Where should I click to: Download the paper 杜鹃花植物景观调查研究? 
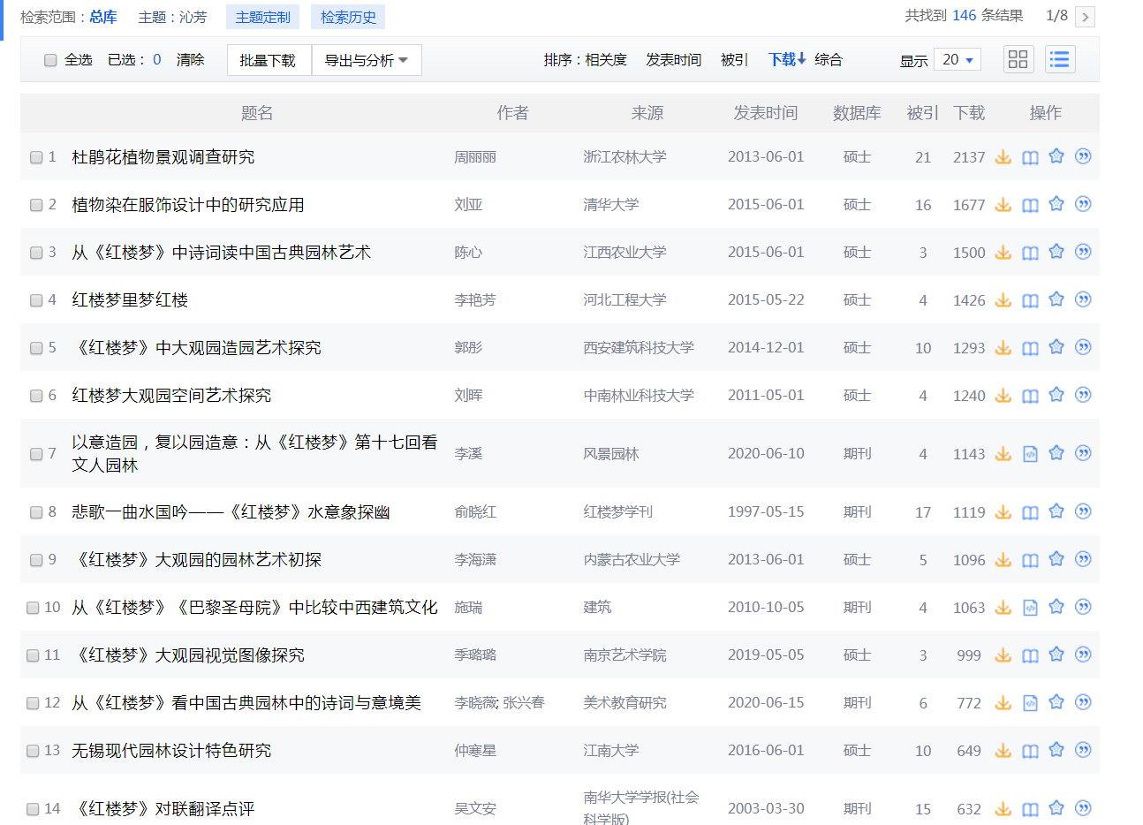tap(1003, 156)
